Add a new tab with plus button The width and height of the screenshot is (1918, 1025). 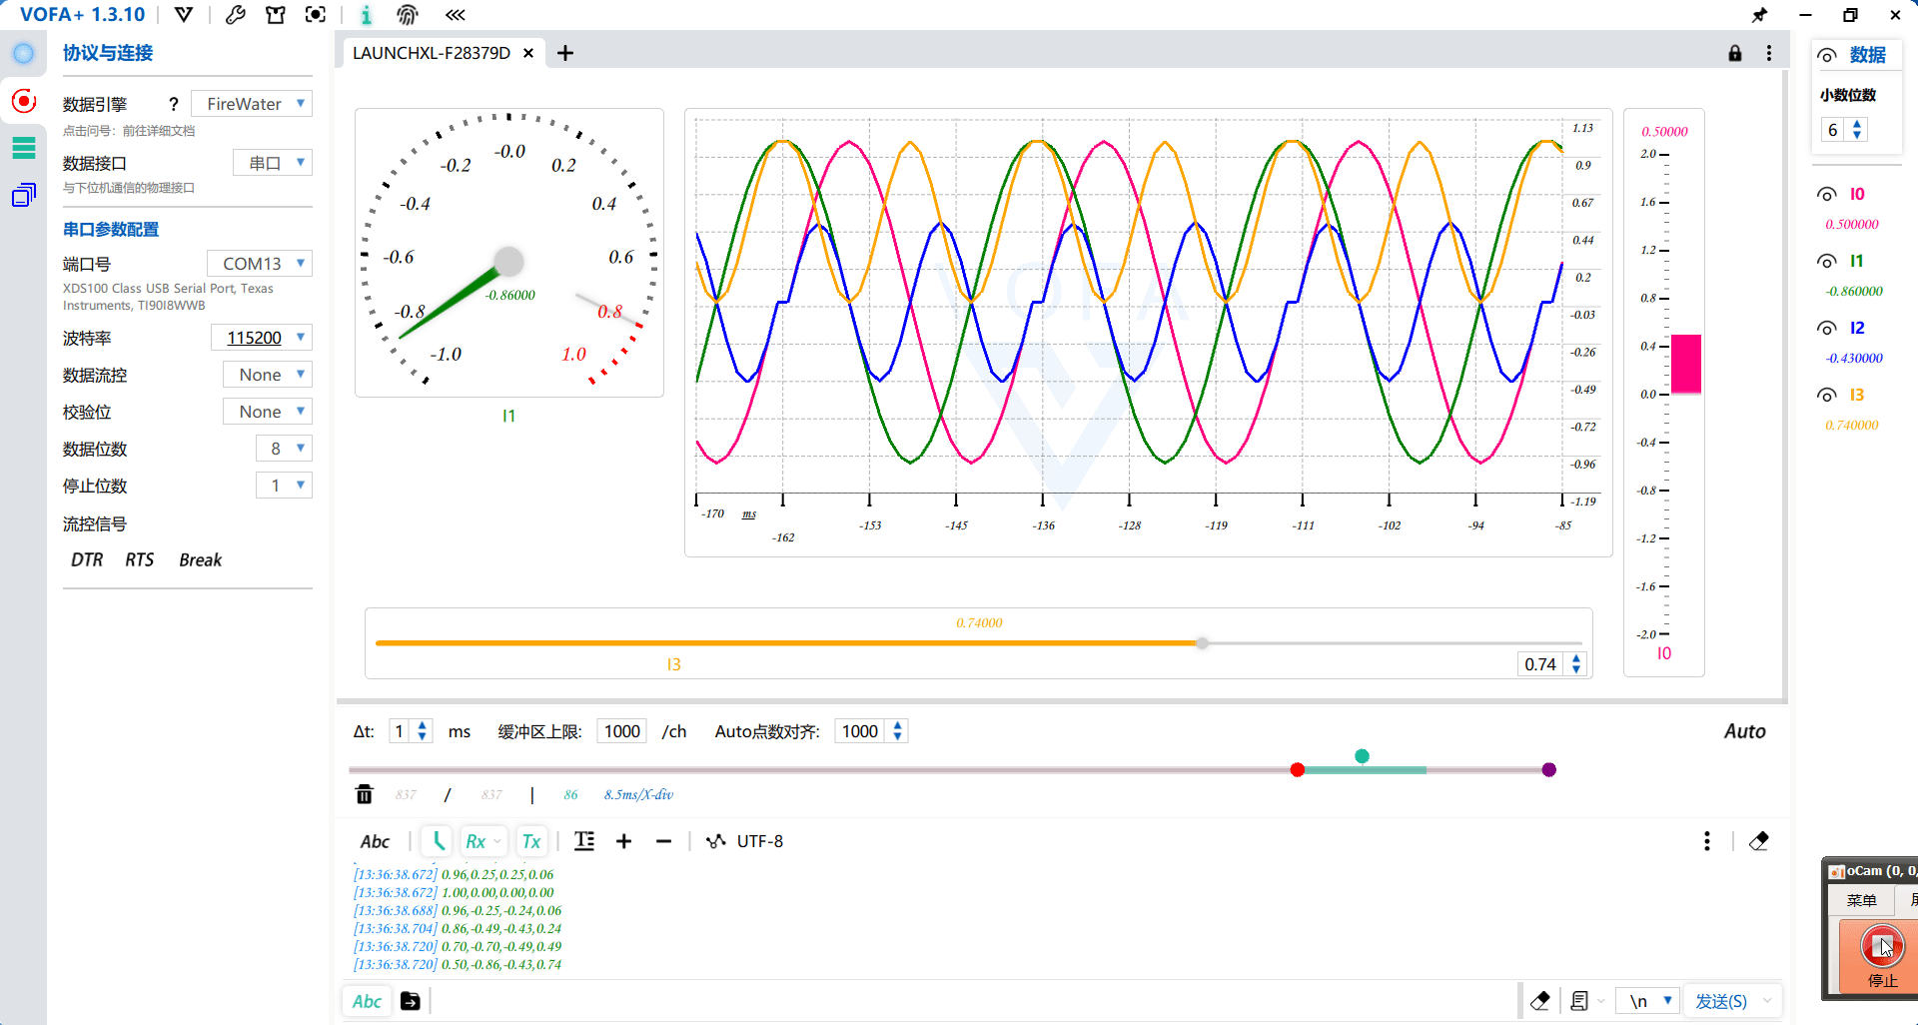pos(565,53)
